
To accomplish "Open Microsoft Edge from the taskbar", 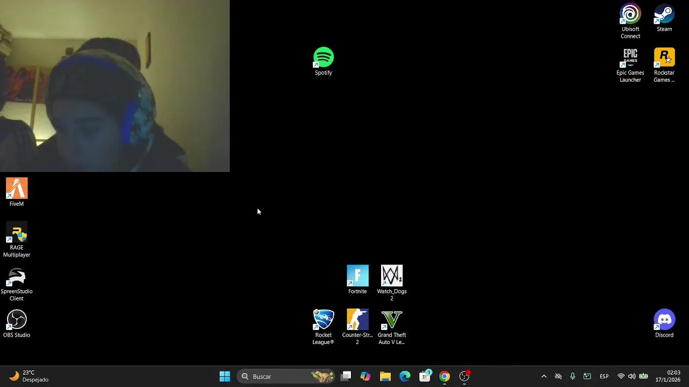I will [405, 376].
